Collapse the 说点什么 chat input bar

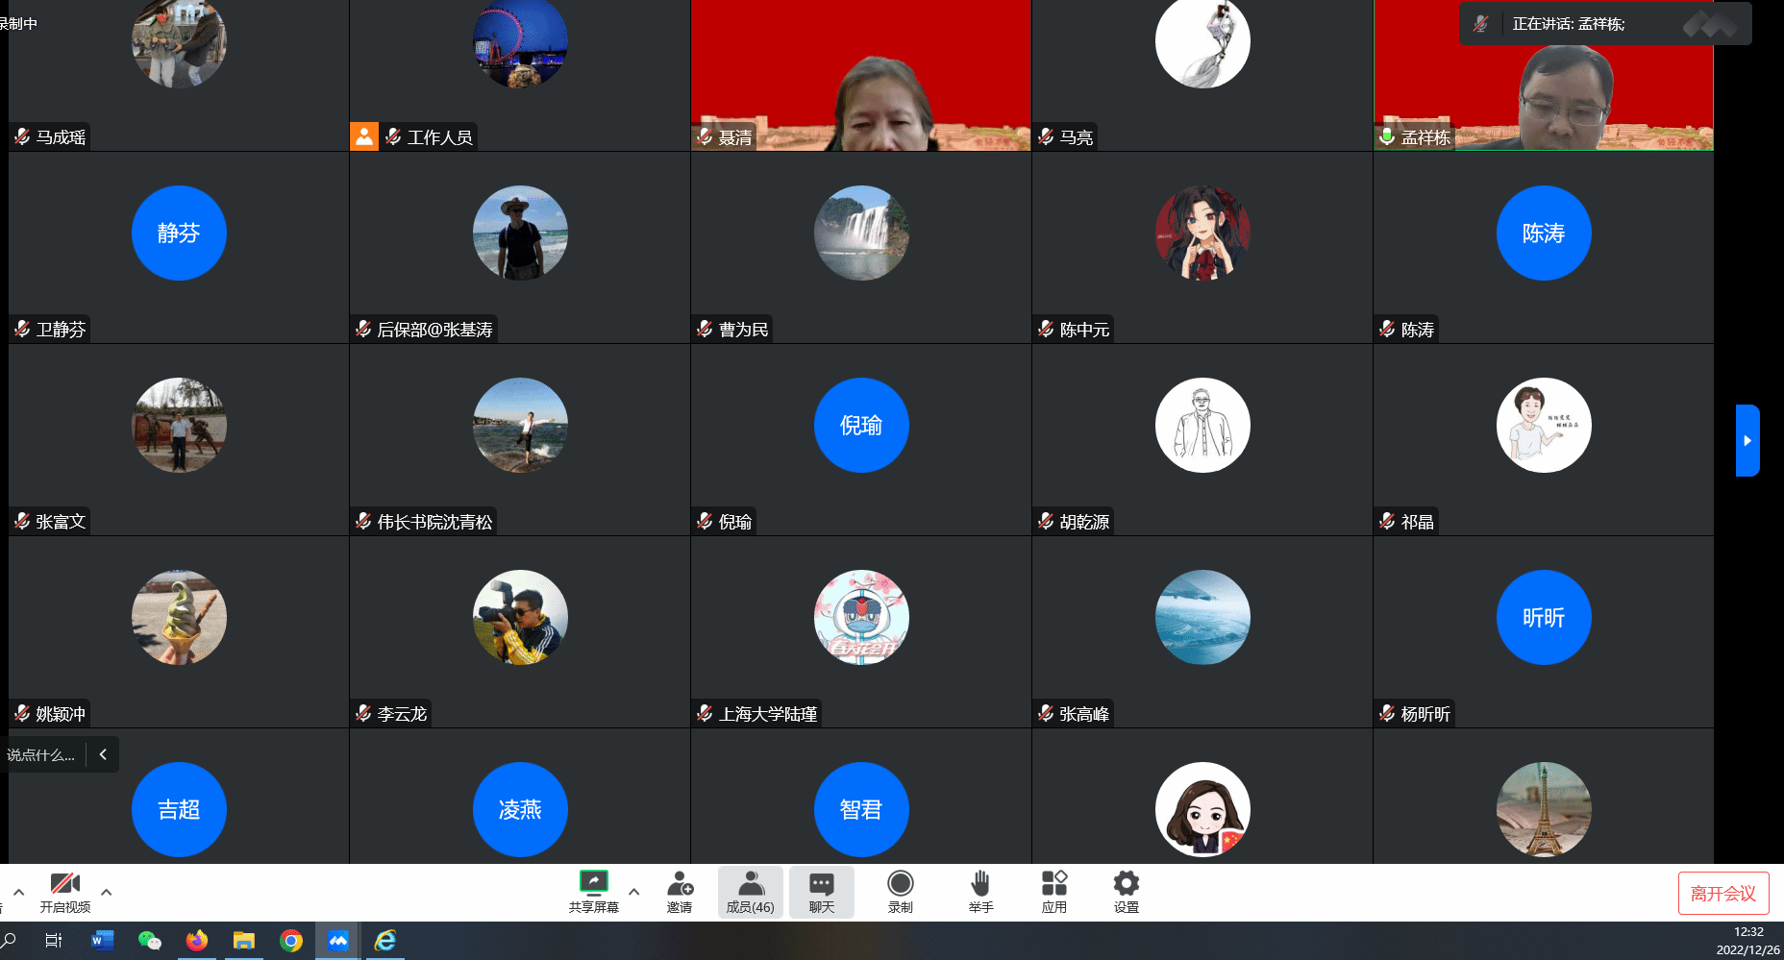pyautogui.click(x=103, y=754)
